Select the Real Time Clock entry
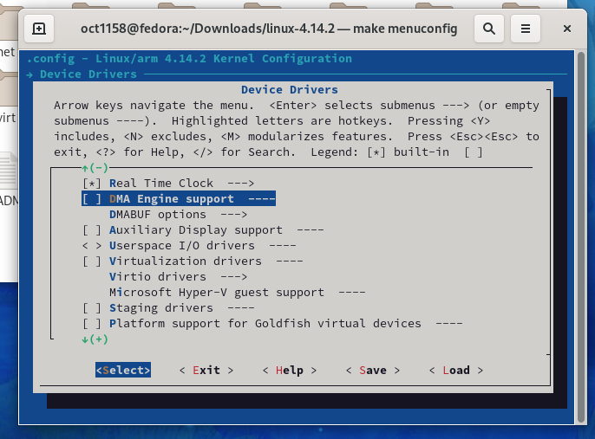The image size is (595, 439). point(168,184)
